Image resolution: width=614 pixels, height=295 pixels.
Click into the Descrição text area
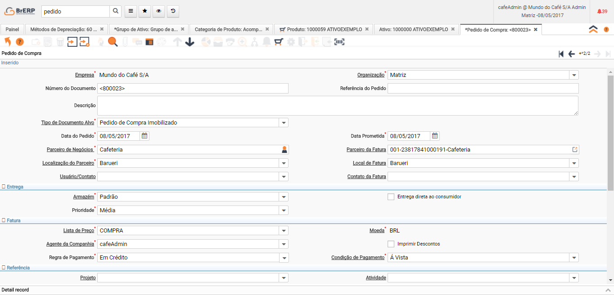click(338, 106)
